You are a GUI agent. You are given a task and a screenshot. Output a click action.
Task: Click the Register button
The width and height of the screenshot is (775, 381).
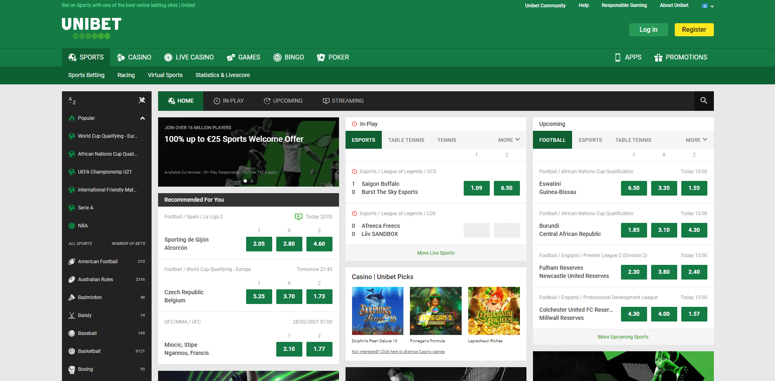694,29
